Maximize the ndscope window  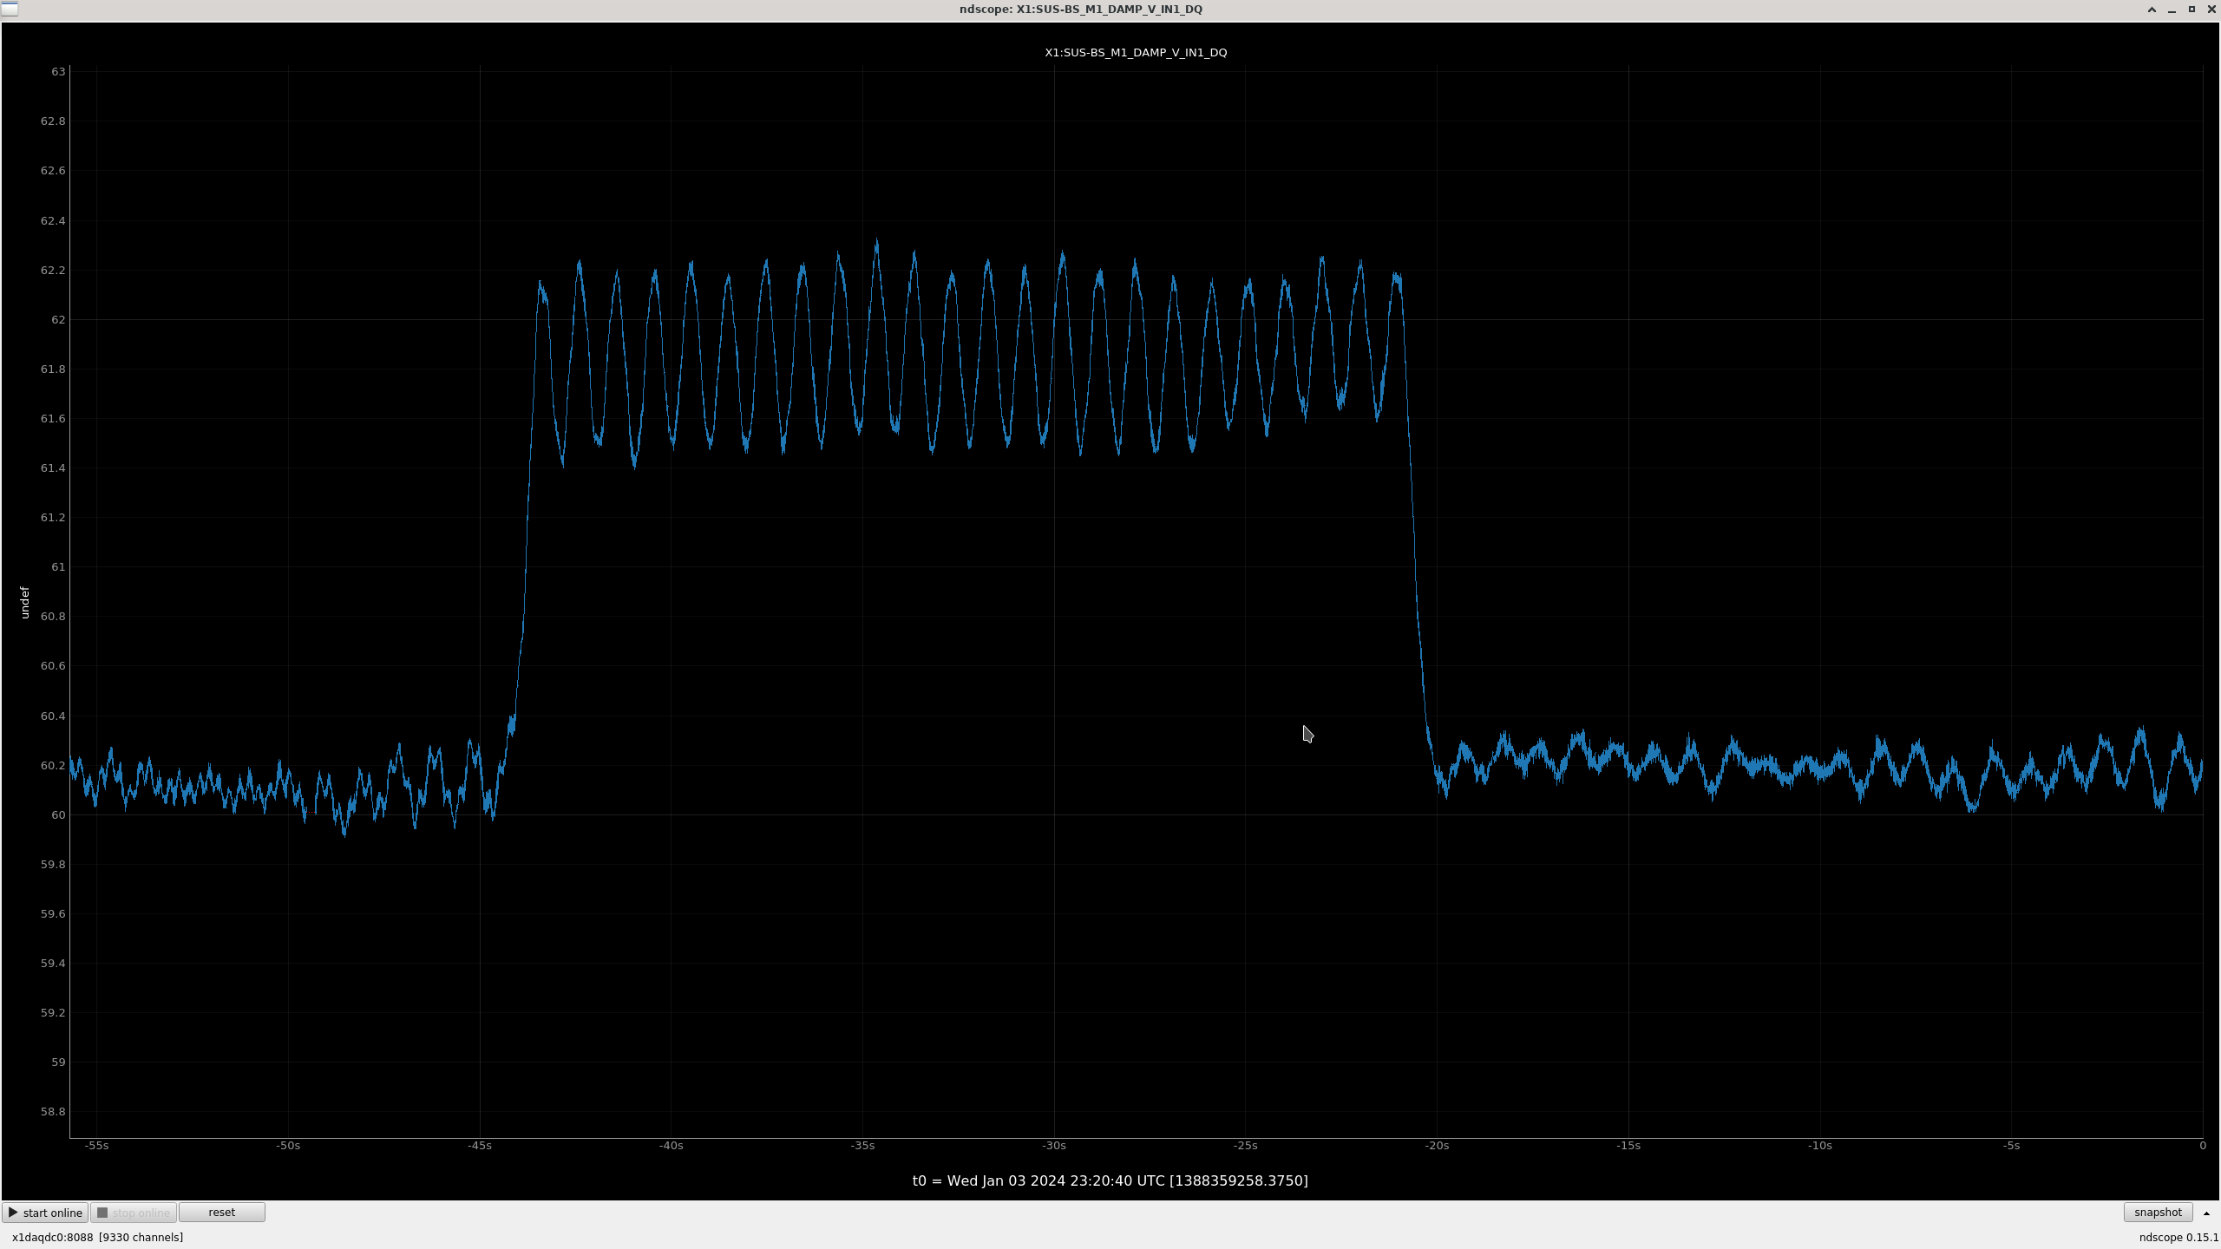click(x=2192, y=10)
